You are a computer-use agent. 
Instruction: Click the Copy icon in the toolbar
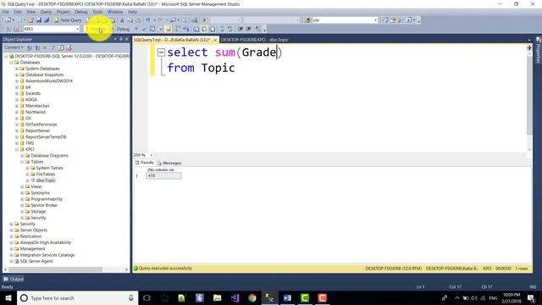pos(130,20)
